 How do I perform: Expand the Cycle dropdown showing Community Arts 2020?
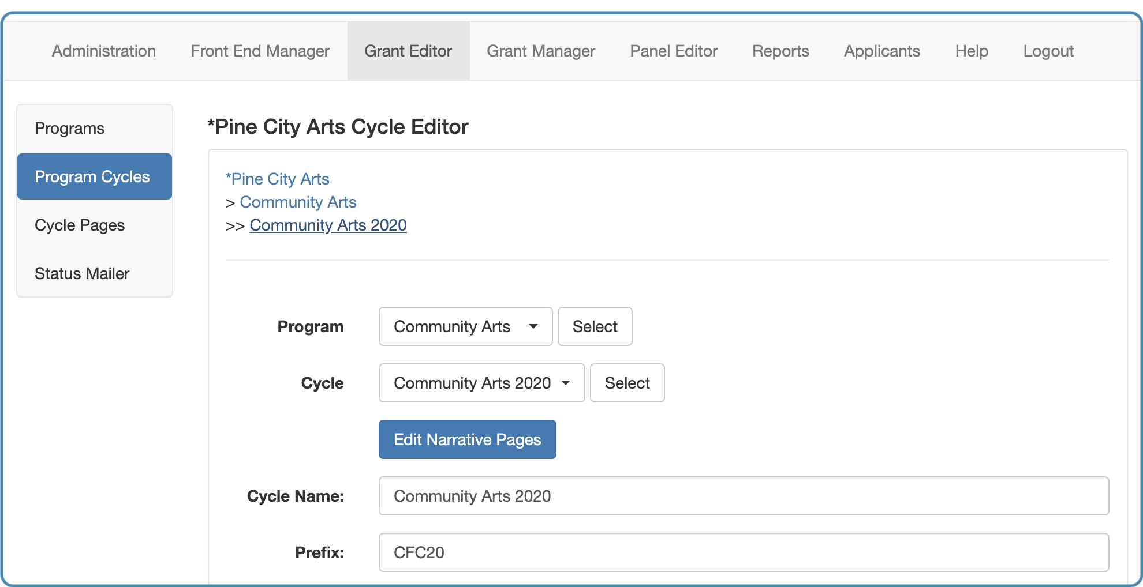pyautogui.click(x=481, y=383)
